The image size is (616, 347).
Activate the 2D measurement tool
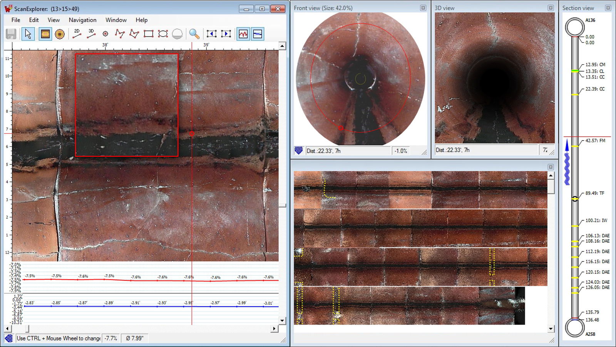point(77,34)
